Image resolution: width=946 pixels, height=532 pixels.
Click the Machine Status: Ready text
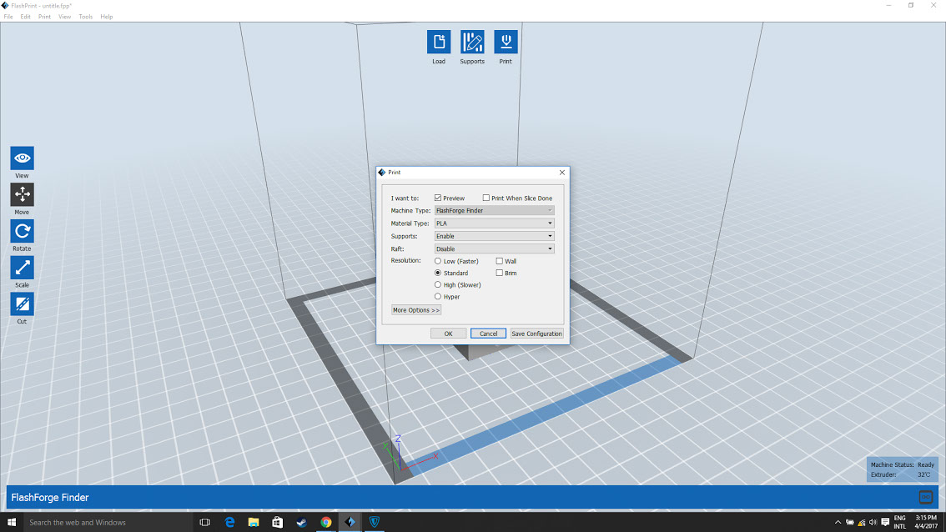[x=902, y=464]
